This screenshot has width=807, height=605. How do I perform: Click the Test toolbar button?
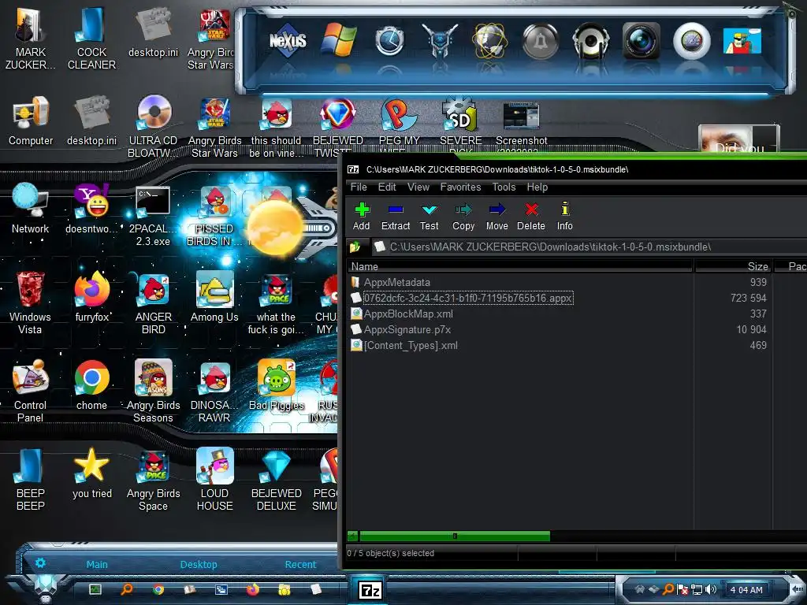(x=429, y=216)
